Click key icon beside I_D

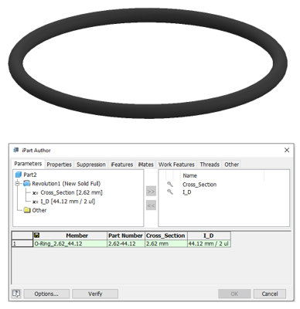pyautogui.click(x=170, y=192)
